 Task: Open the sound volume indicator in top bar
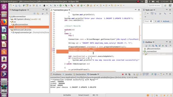158,2
